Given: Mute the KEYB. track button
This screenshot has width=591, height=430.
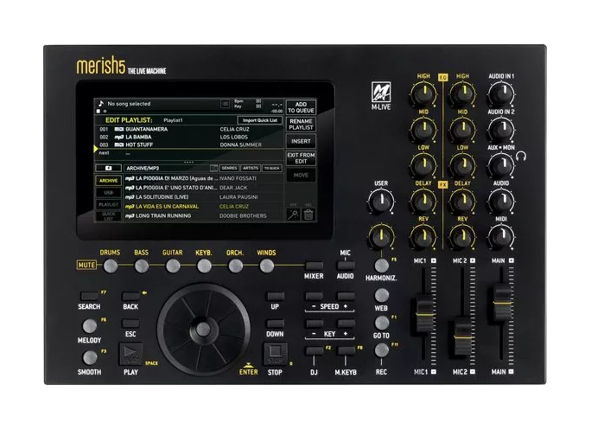Looking at the screenshot, I should point(204,266).
